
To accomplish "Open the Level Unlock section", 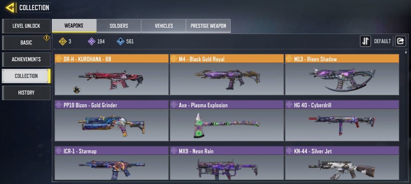I will pyautogui.click(x=26, y=26).
